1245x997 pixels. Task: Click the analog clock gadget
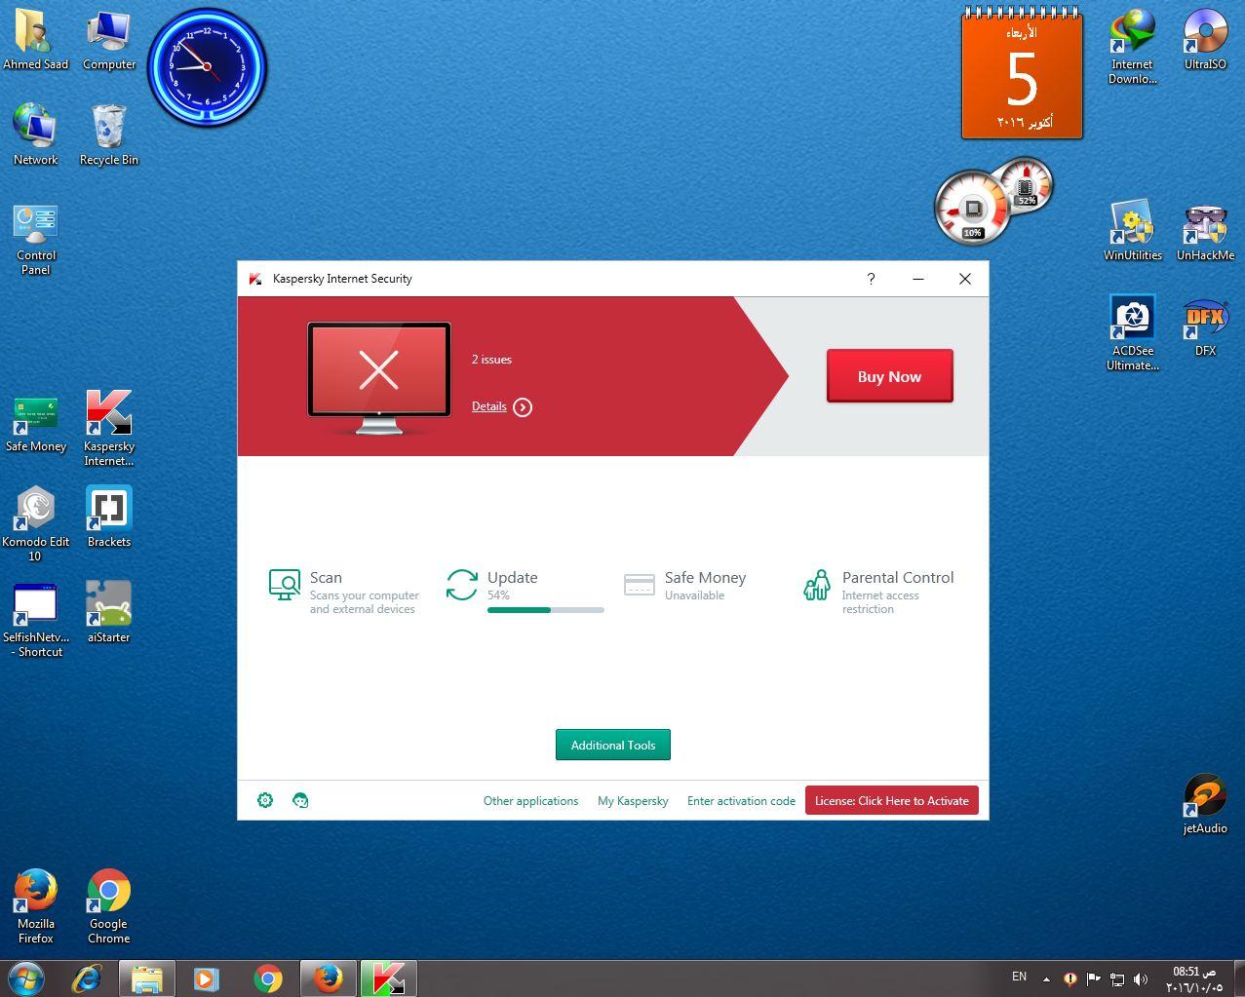pyautogui.click(x=207, y=66)
